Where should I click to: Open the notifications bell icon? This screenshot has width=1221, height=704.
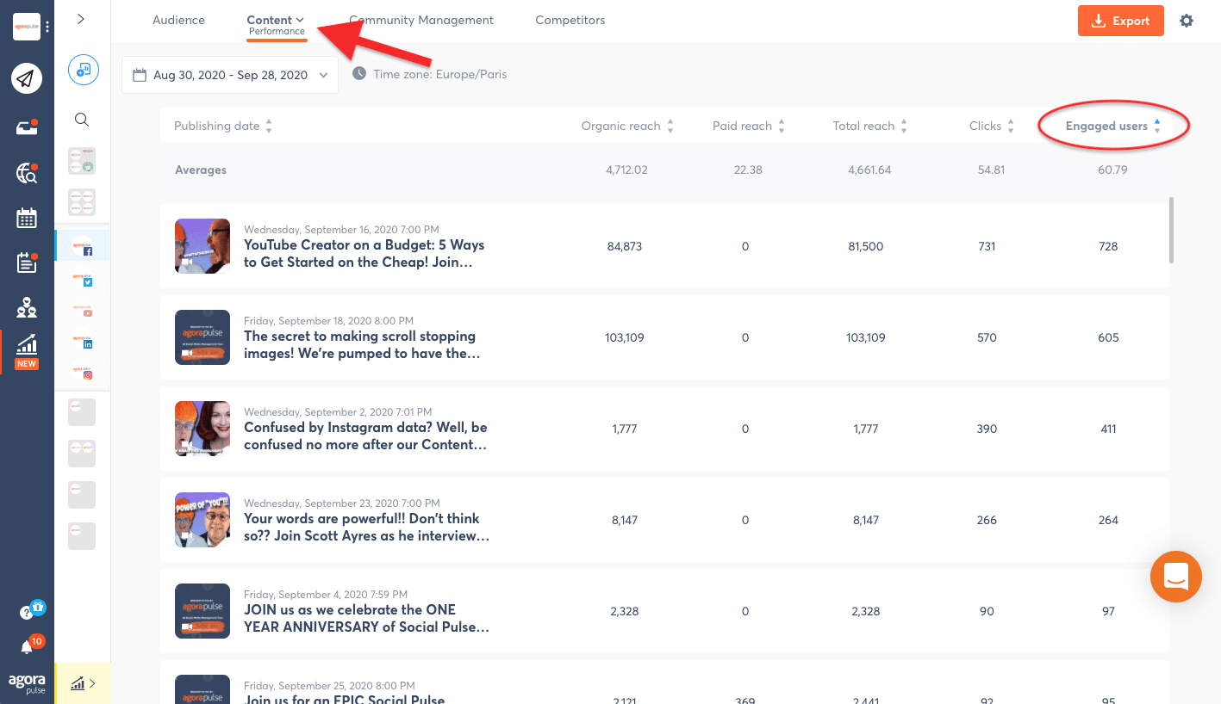pyautogui.click(x=27, y=647)
